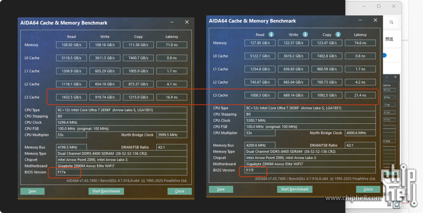Image resolution: width=423 pixels, height=213 pixels.
Task: Open the small AIDA64 thumbnail in background
Action: coord(390,122)
